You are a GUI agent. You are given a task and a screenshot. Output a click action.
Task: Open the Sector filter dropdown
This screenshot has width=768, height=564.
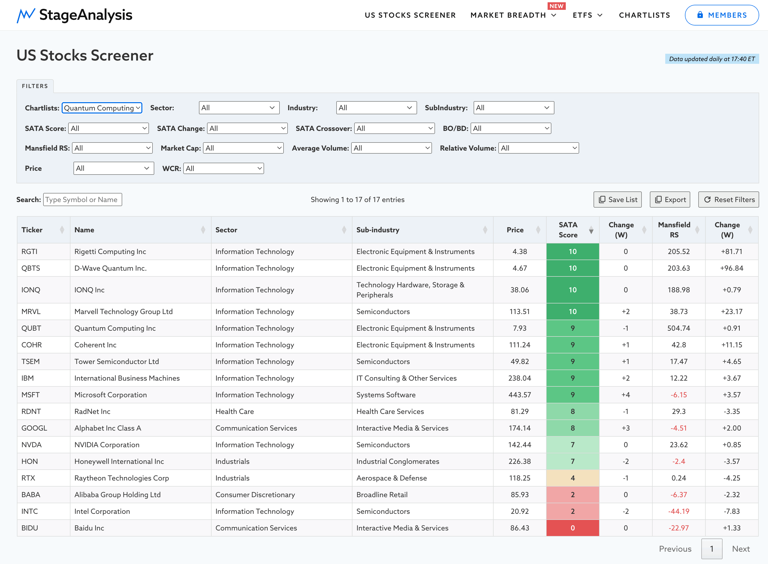click(x=239, y=108)
